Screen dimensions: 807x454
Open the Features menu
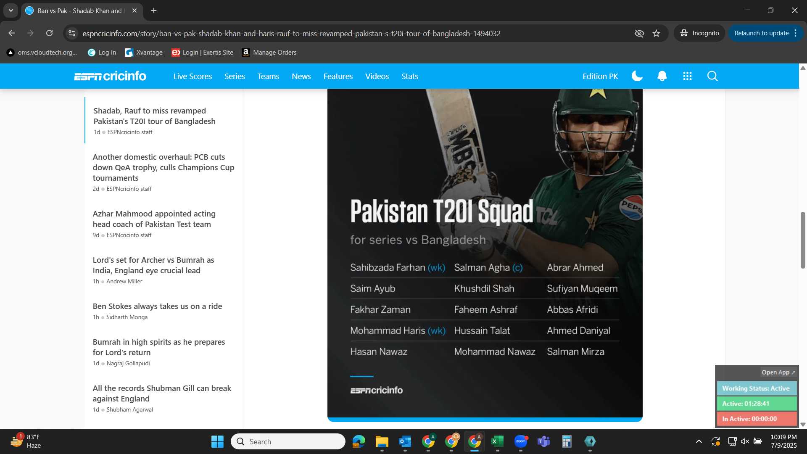pyautogui.click(x=338, y=76)
